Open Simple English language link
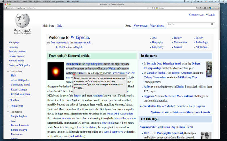The width and height of the screenshot is (227, 141). (x=19, y=116)
